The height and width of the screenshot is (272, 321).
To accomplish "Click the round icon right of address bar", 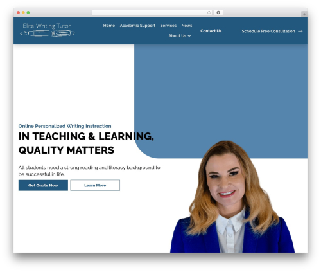I will pos(218,13).
